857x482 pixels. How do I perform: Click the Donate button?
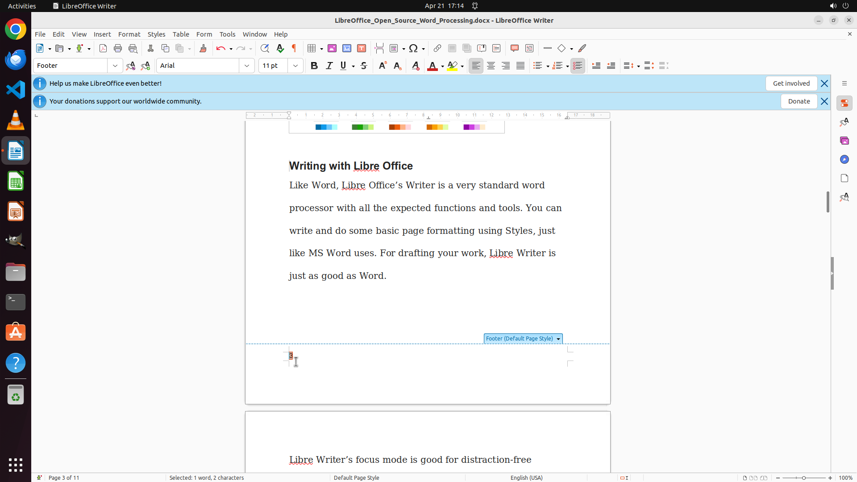click(x=799, y=101)
